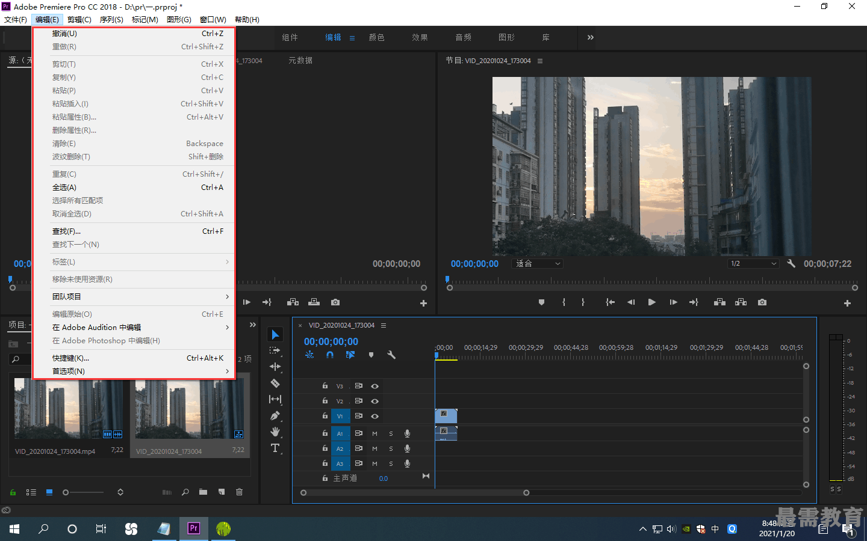
Task: Open Program monitor button editor plus
Action: coord(847,303)
